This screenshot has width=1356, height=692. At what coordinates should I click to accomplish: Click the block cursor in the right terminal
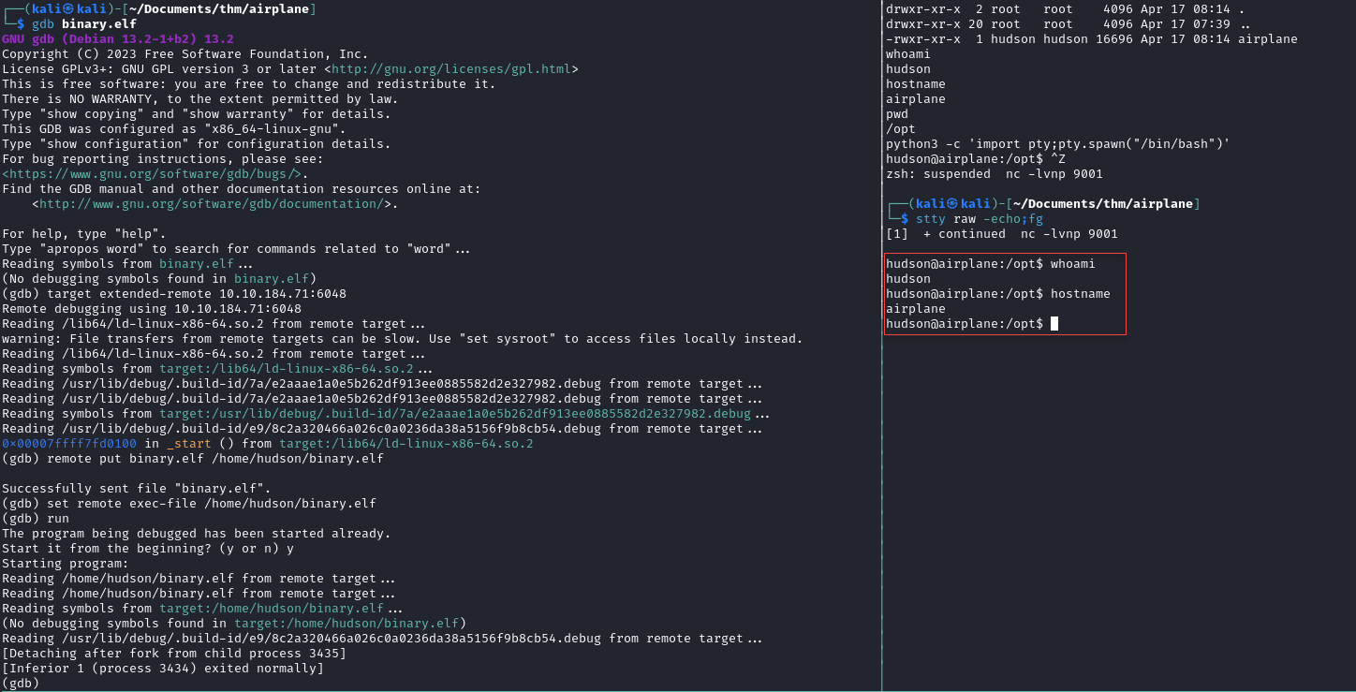click(1054, 324)
